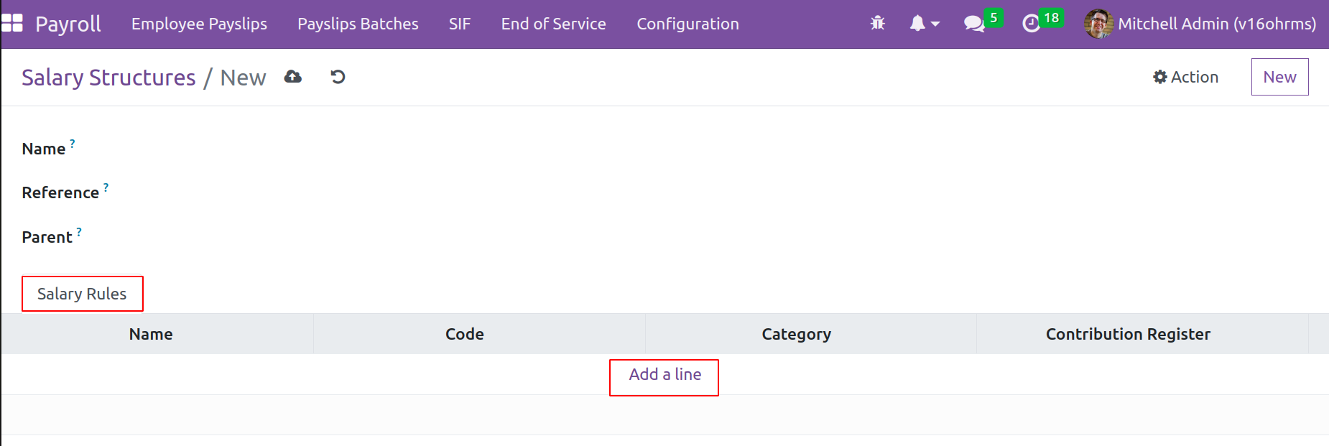1329x446 pixels.
Task: Open the Employee Payslips menu
Action: coord(199,24)
